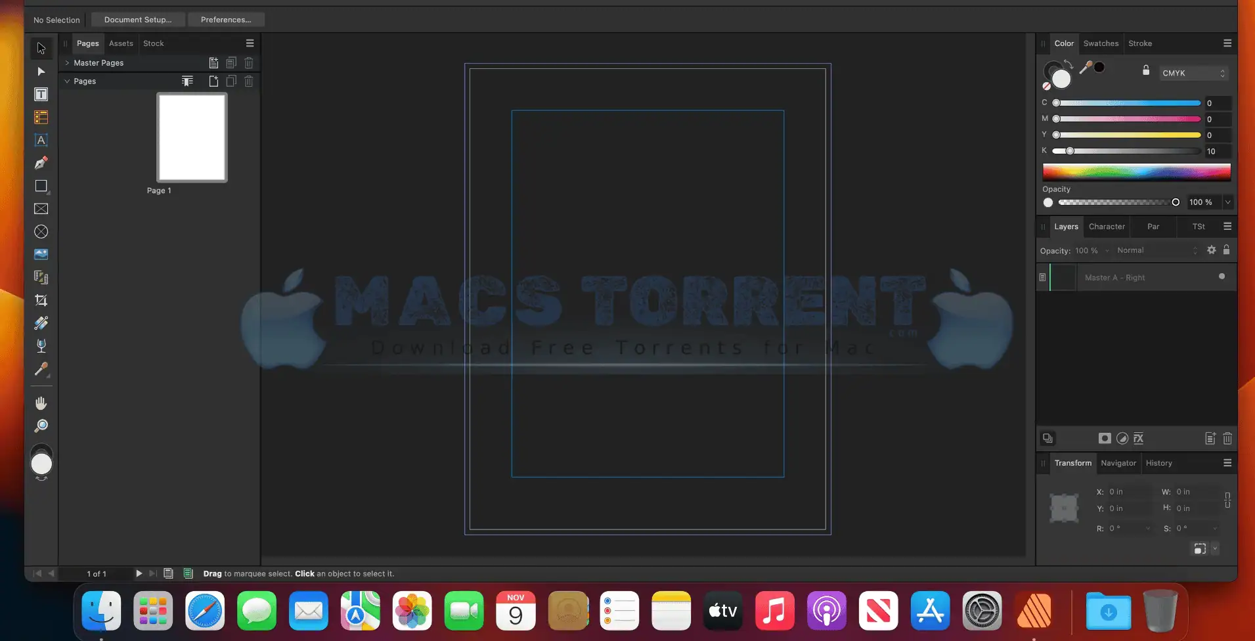1255x641 pixels.
Task: Open the shear S value dropdown
Action: coord(1215,529)
